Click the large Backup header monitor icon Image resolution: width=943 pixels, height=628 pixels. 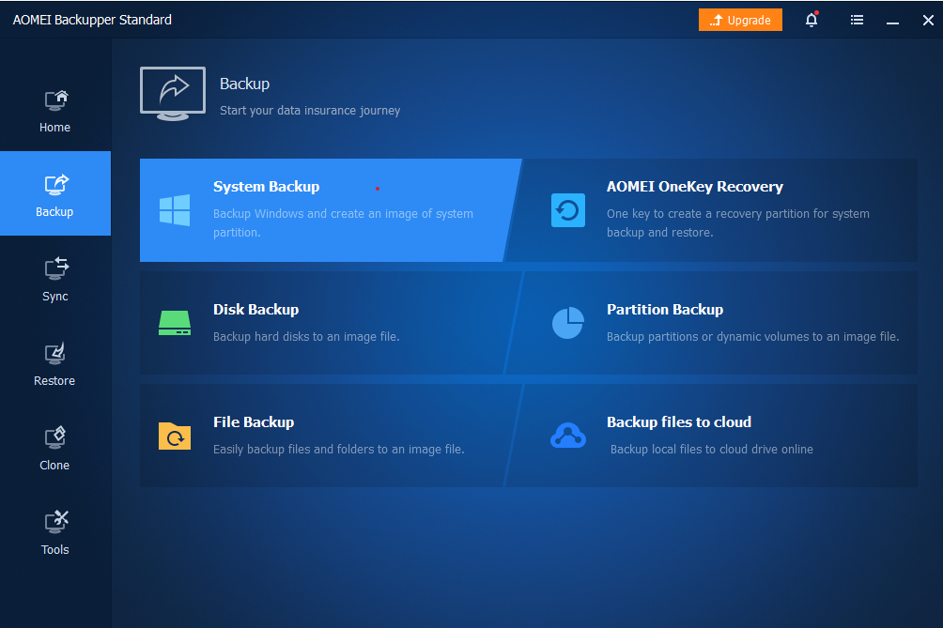173,93
